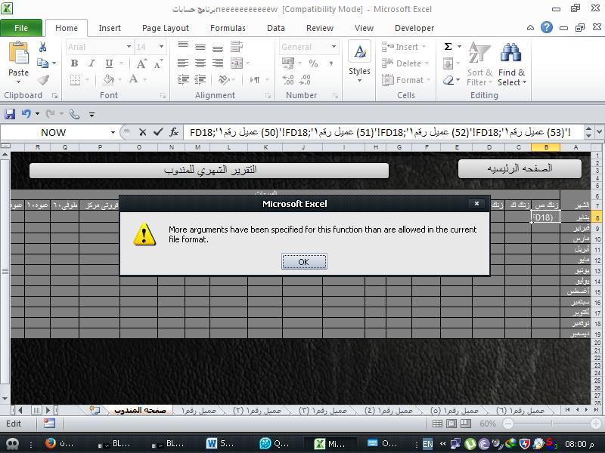Click the Middle Align icon
The image size is (605, 453).
[200, 47]
